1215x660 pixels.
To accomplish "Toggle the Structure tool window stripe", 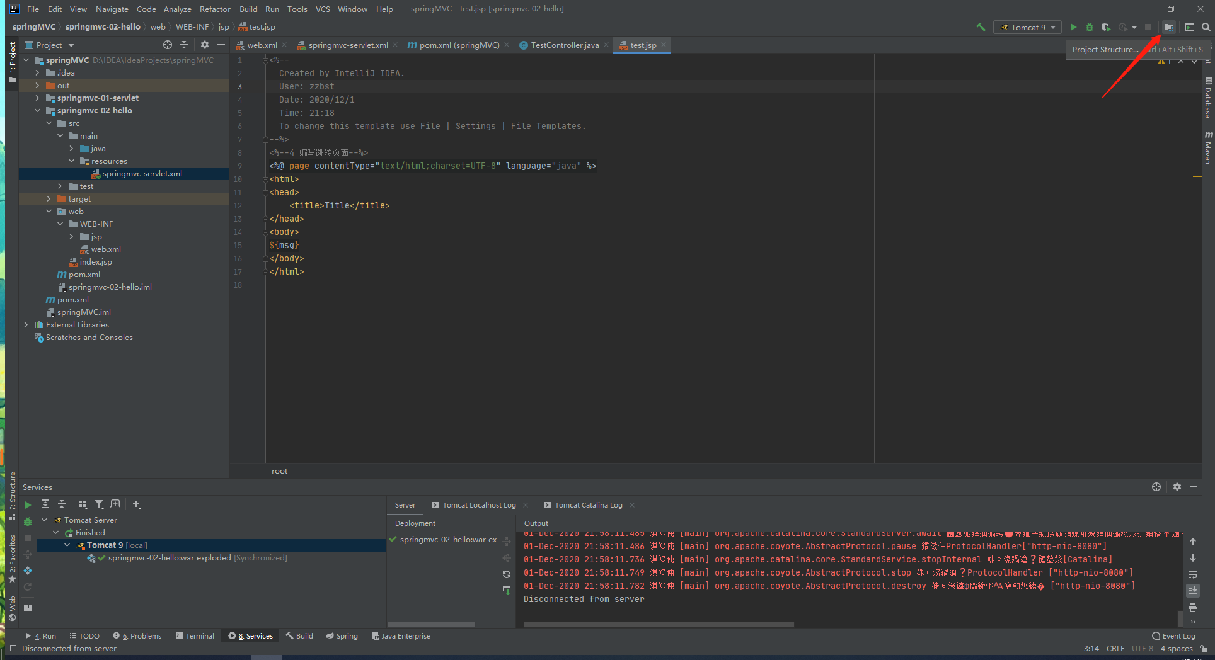I will click(x=12, y=496).
